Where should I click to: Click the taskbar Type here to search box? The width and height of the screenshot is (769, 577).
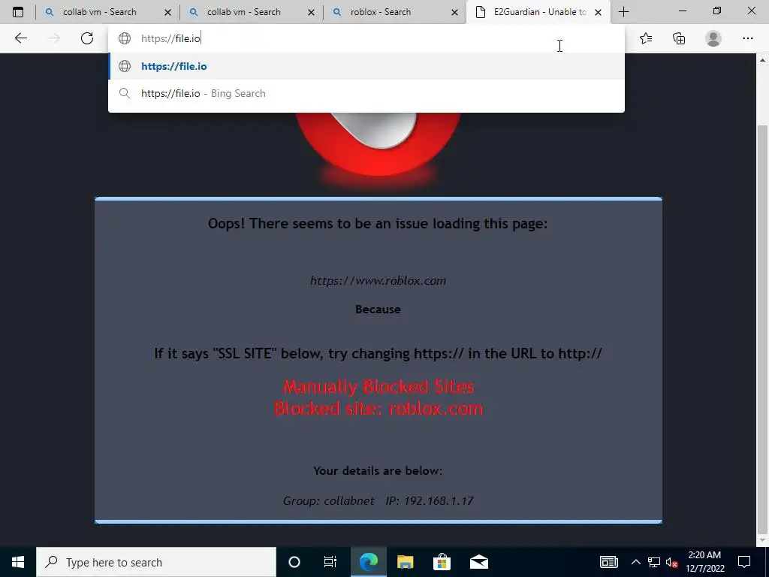tap(156, 562)
